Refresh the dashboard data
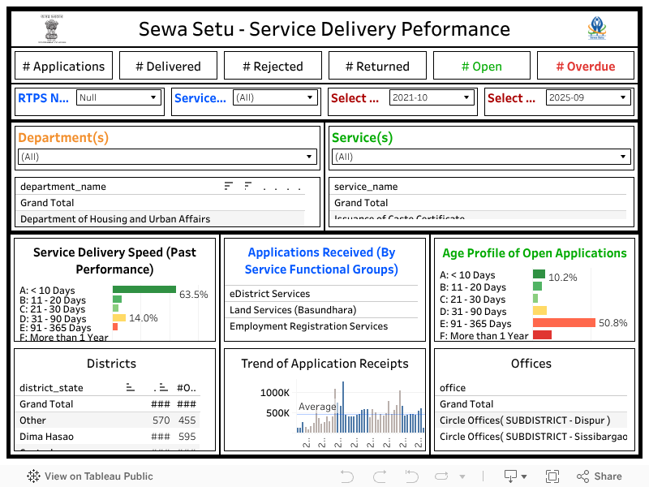Image resolution: width=649 pixels, height=487 pixels. point(443,476)
